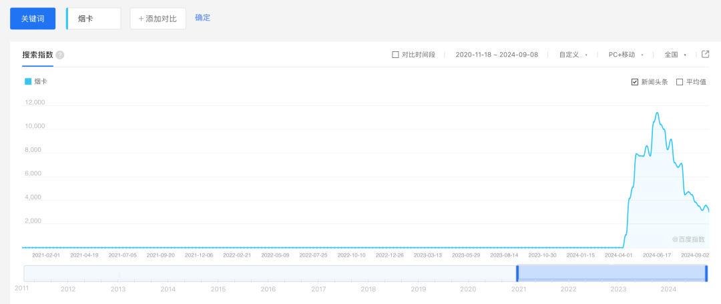Open the 全国 region dropdown
Image resolution: width=721 pixels, height=304 pixels.
[x=674, y=55]
